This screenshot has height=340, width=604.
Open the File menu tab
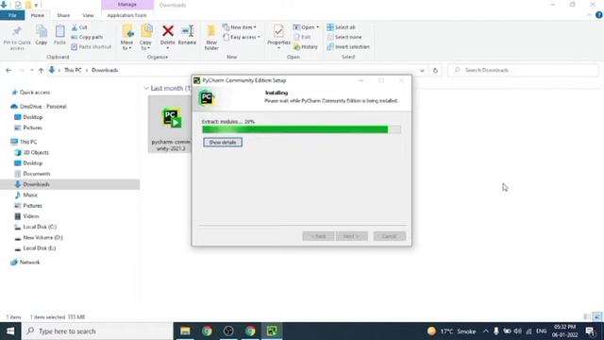point(12,15)
